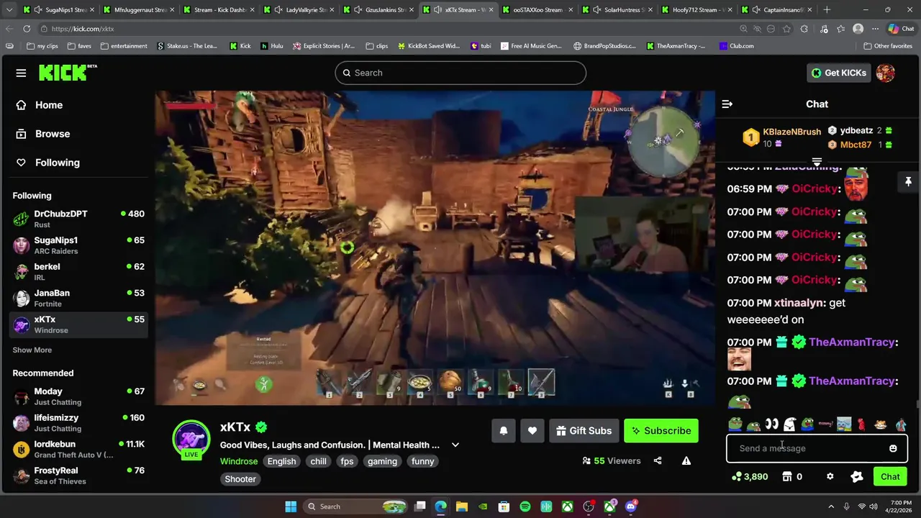Click the share stream icon
This screenshot has height=518, width=921.
tap(658, 460)
